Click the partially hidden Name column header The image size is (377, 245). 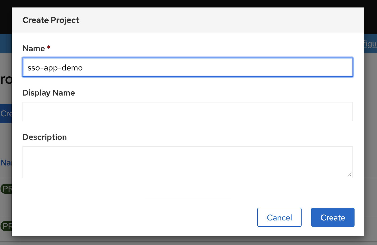pos(6,163)
